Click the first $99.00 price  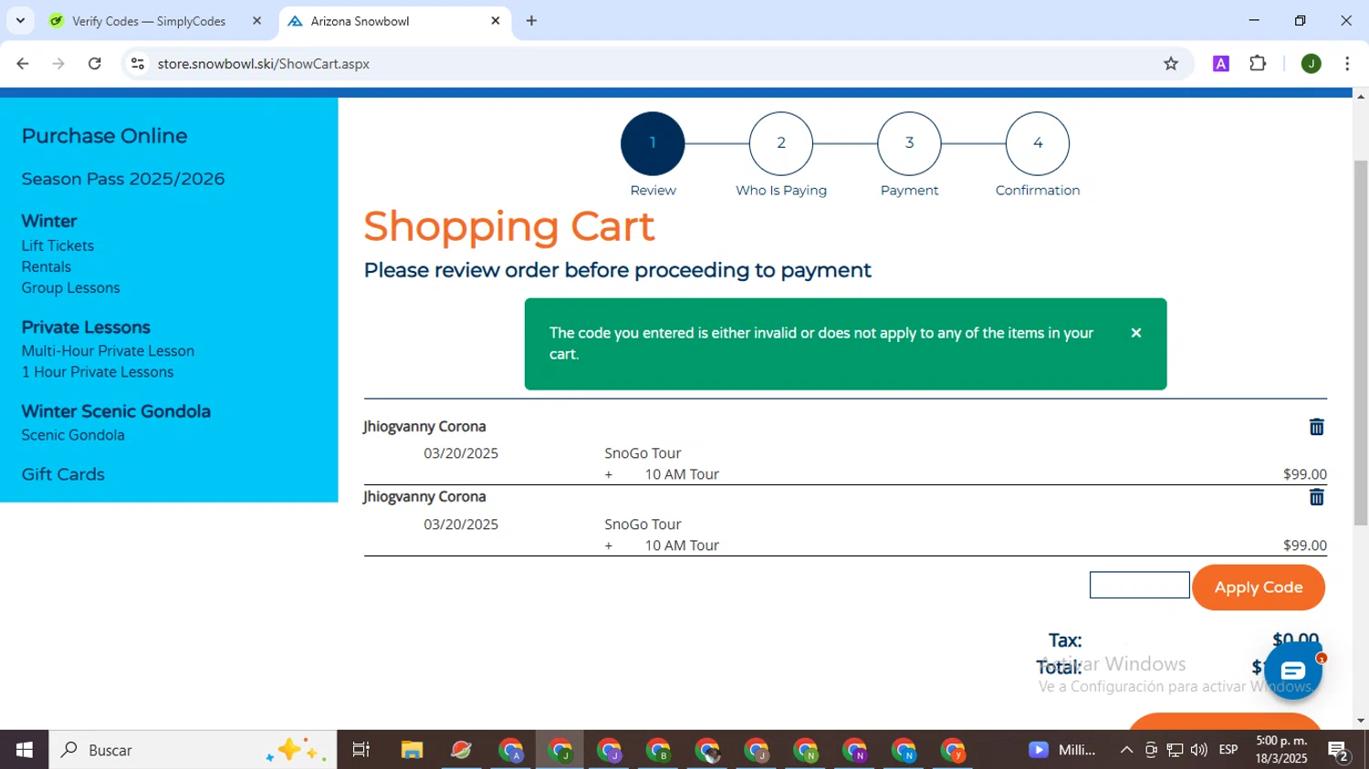click(x=1304, y=474)
